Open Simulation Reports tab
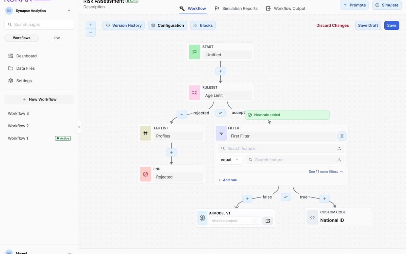 [236, 8]
